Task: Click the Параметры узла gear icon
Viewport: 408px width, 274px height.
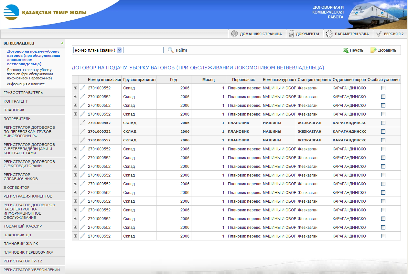Action: coord(329,34)
